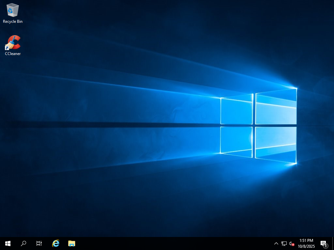Click the Show Desktop strip at the taskbar's right end
The height and width of the screenshot is (250, 334).
click(x=333, y=243)
